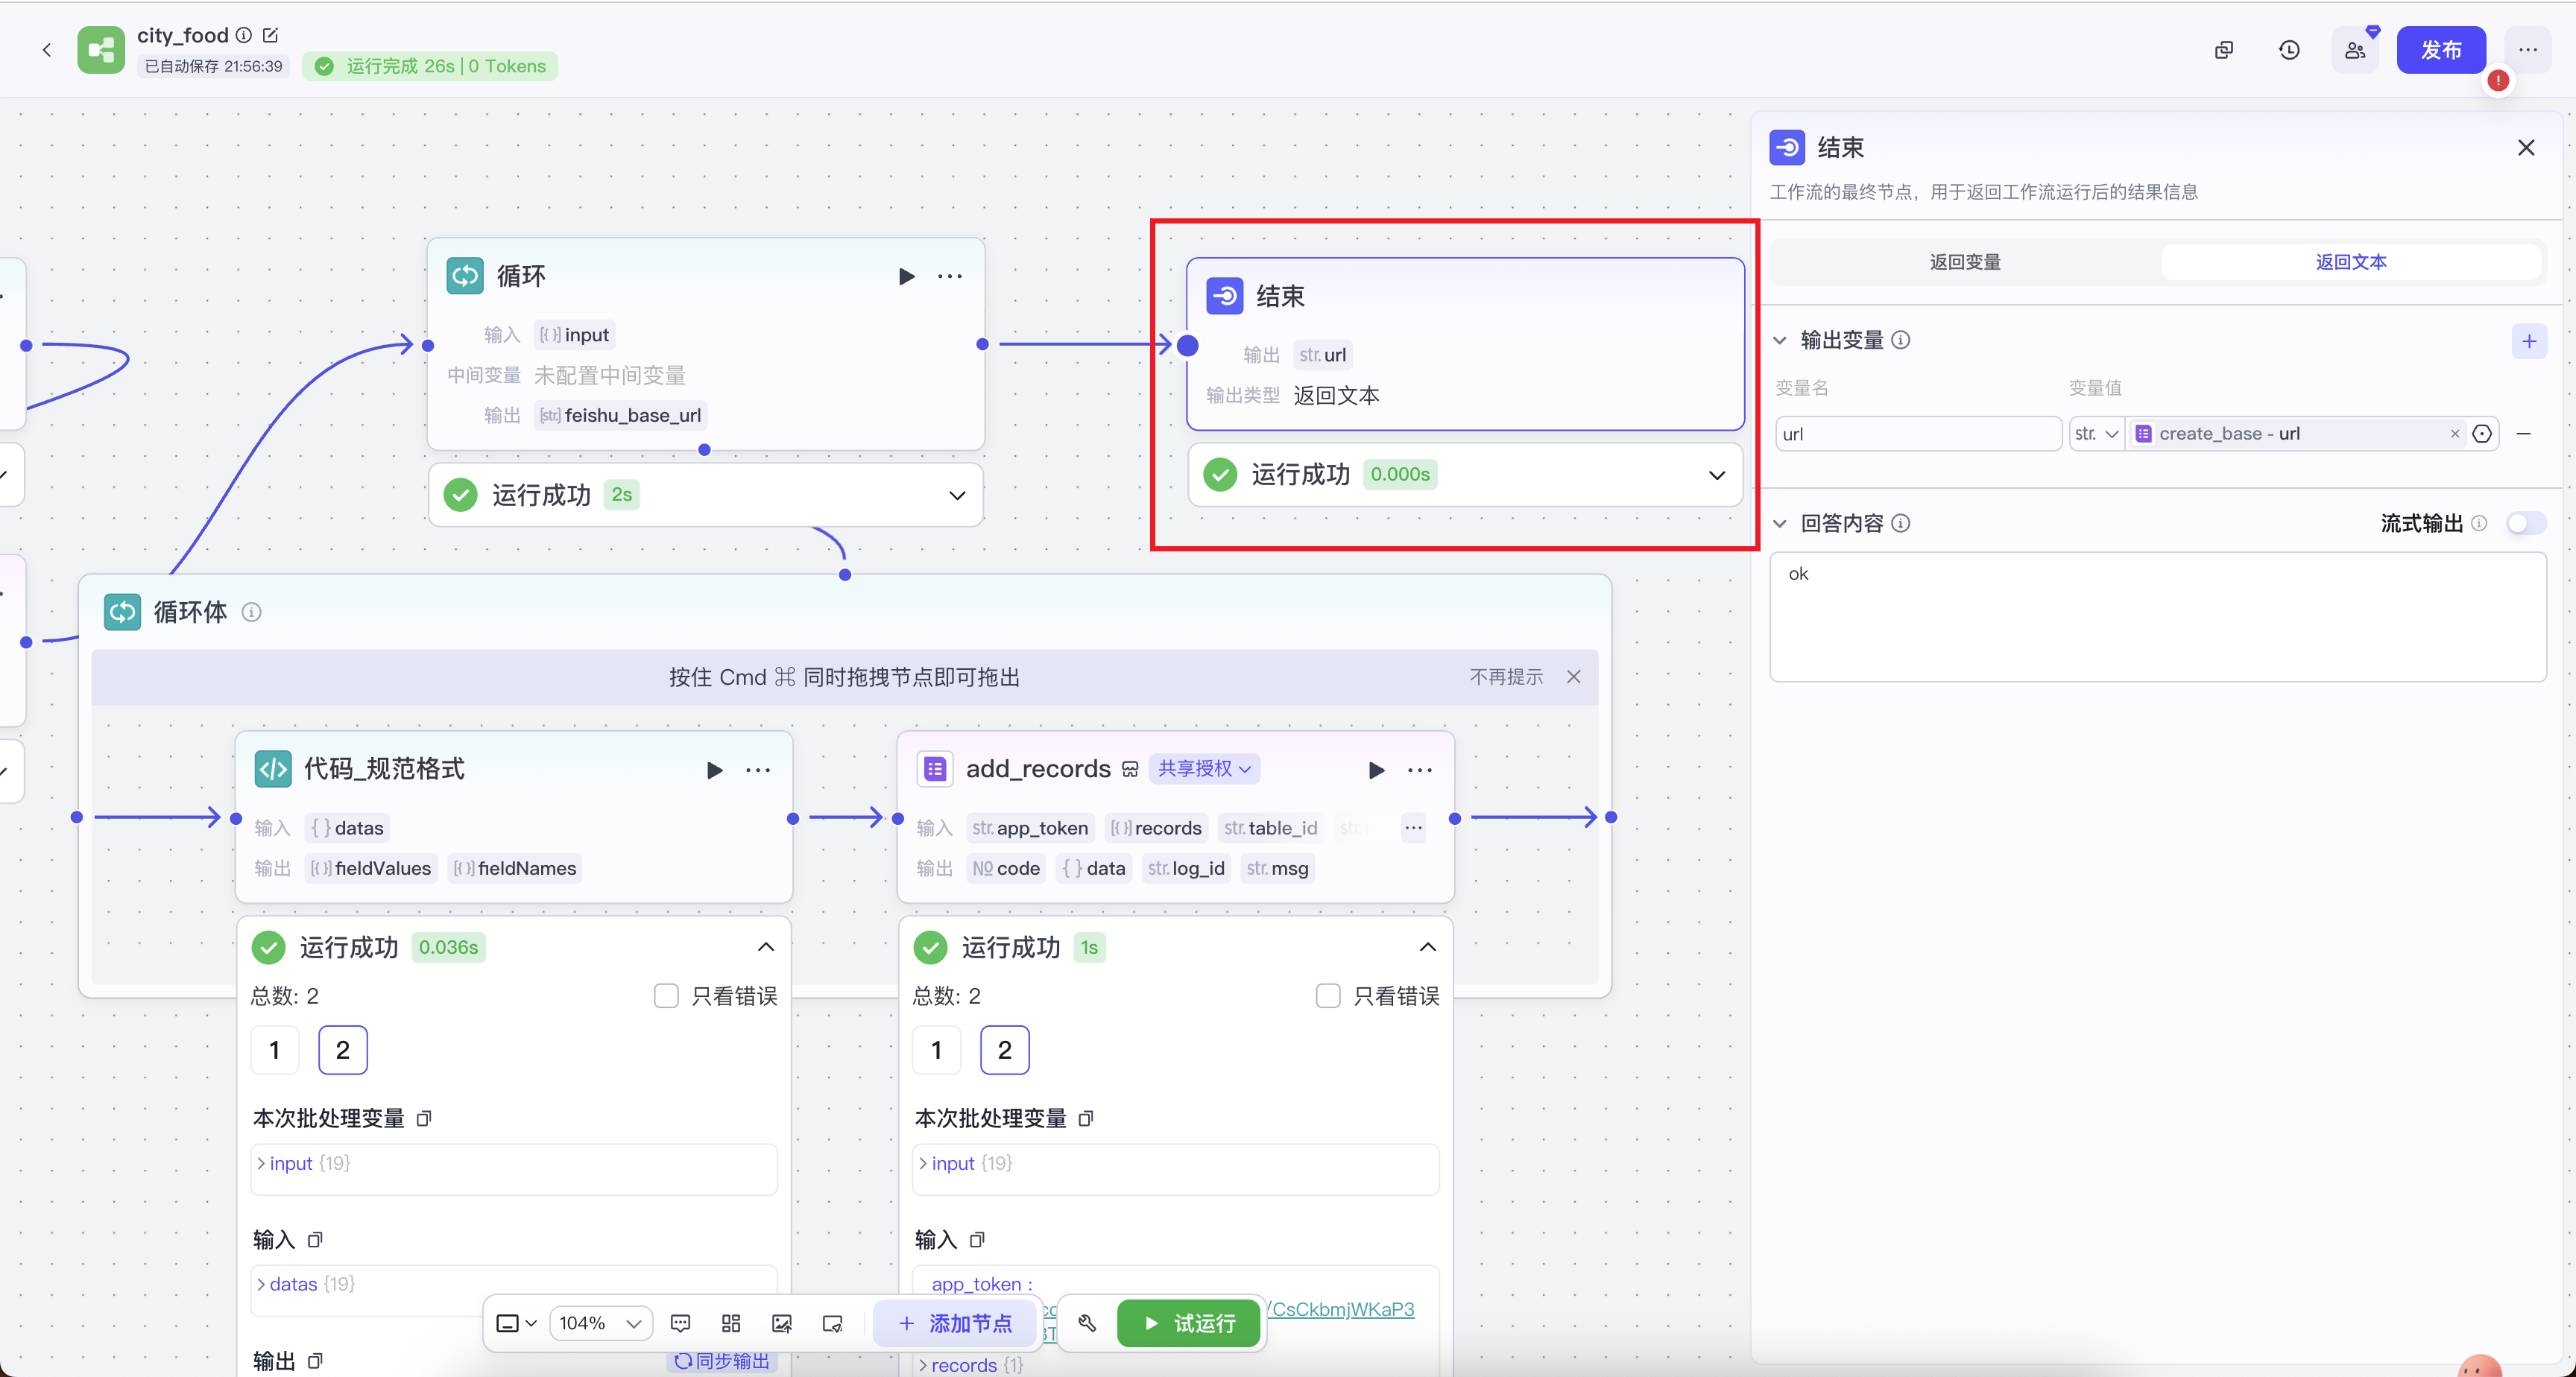The height and width of the screenshot is (1377, 2576).
Task: Run the add_records node play icon
Action: click(x=1376, y=769)
